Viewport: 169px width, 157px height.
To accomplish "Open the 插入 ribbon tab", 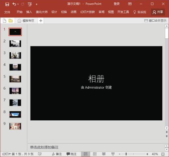I will 29,12.
